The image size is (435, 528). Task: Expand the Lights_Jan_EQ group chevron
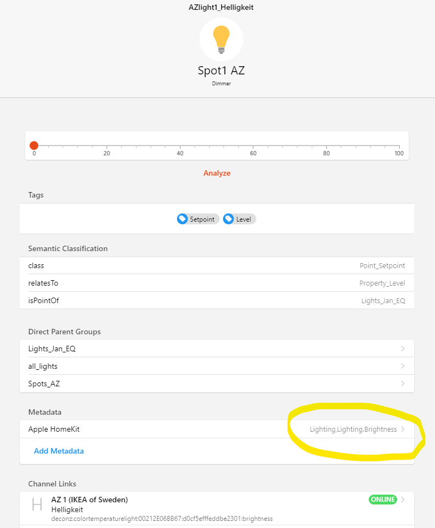(403, 349)
